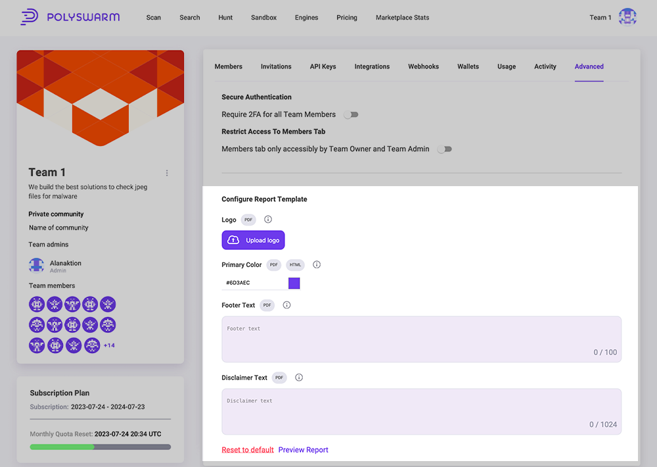Switch to the API Keys tab
Viewport: 657px width, 467px height.
(x=323, y=66)
